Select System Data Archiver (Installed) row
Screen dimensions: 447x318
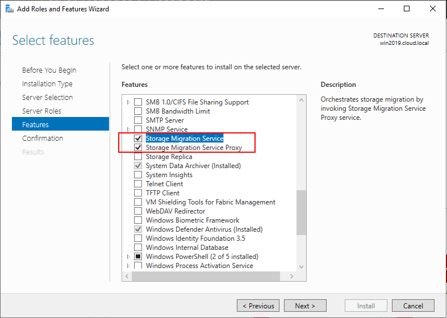[193, 166]
